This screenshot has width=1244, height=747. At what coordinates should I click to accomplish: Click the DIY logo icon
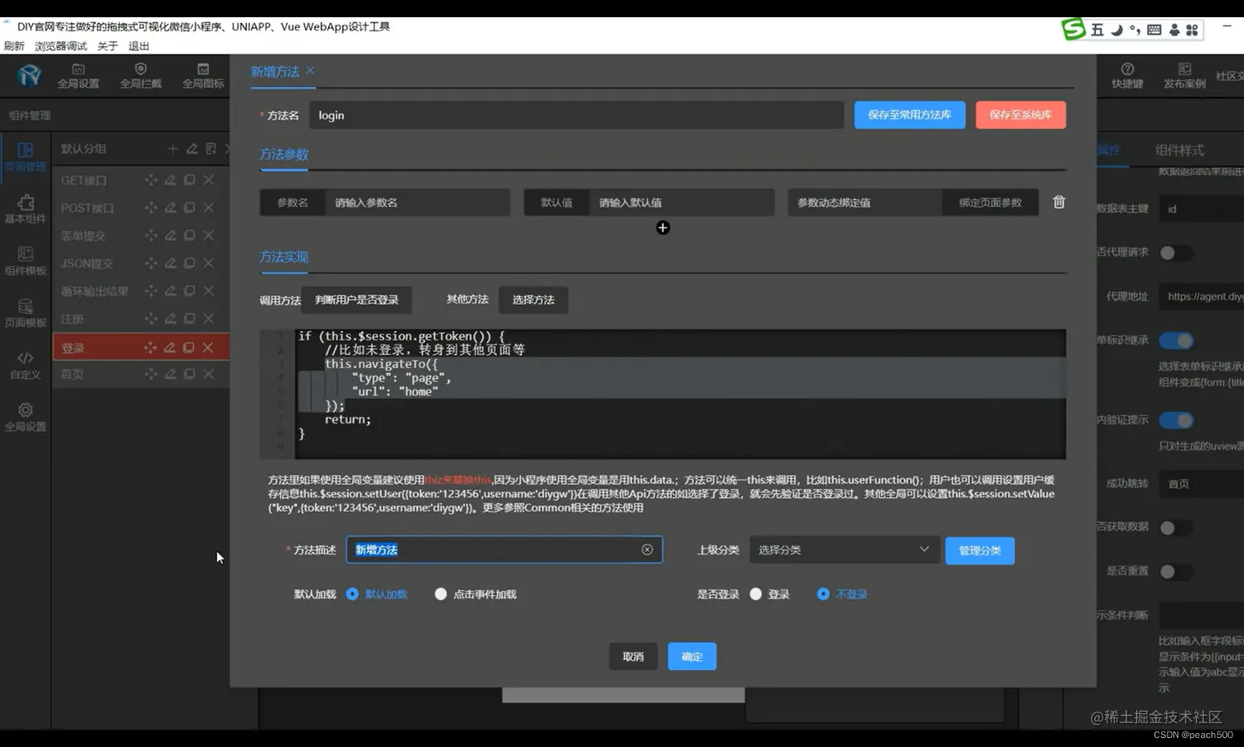(x=29, y=76)
